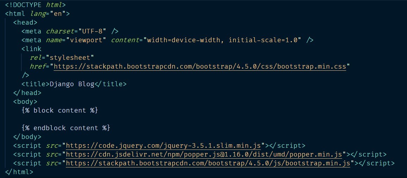The image size is (407, 178).
Task: Click the opening head tag
Action: click(25, 22)
